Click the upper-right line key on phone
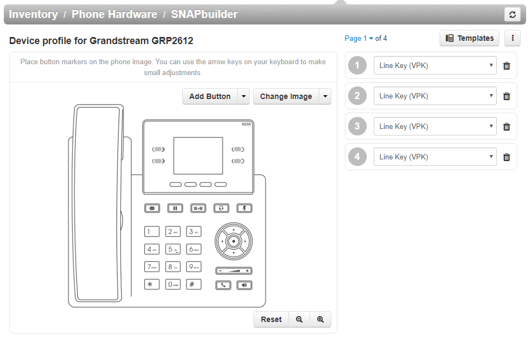This screenshot has width=531, height=352. click(x=238, y=150)
